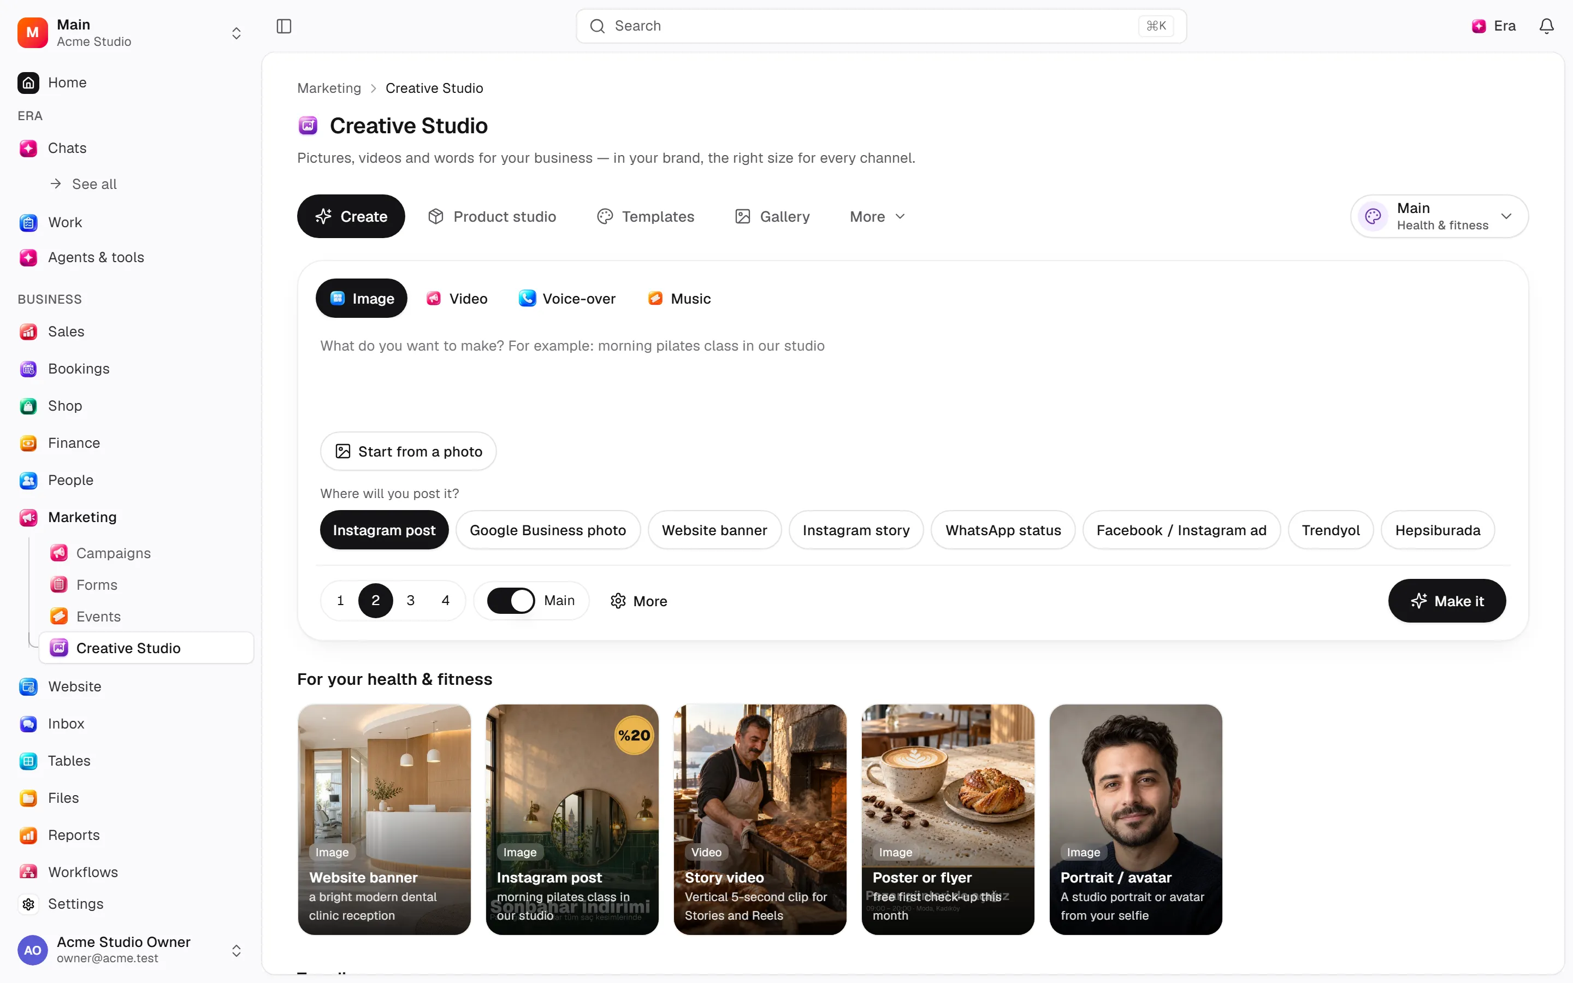
Task: Select the Google Business photo chip
Action: pyautogui.click(x=548, y=530)
